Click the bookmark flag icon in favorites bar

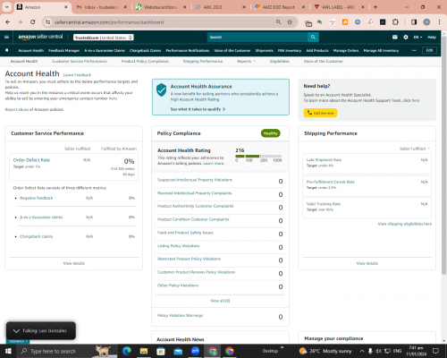pyautogui.click(x=7, y=50)
